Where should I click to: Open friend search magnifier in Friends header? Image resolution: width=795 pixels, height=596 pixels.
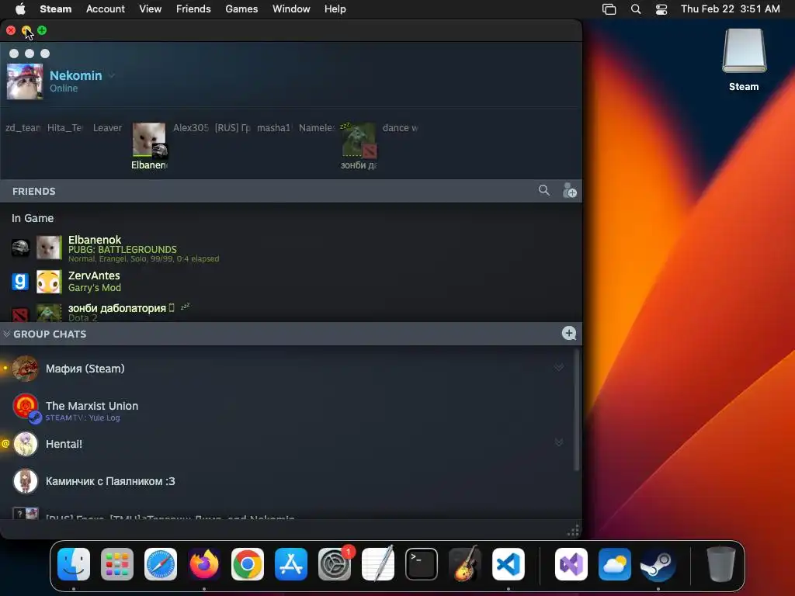click(543, 190)
